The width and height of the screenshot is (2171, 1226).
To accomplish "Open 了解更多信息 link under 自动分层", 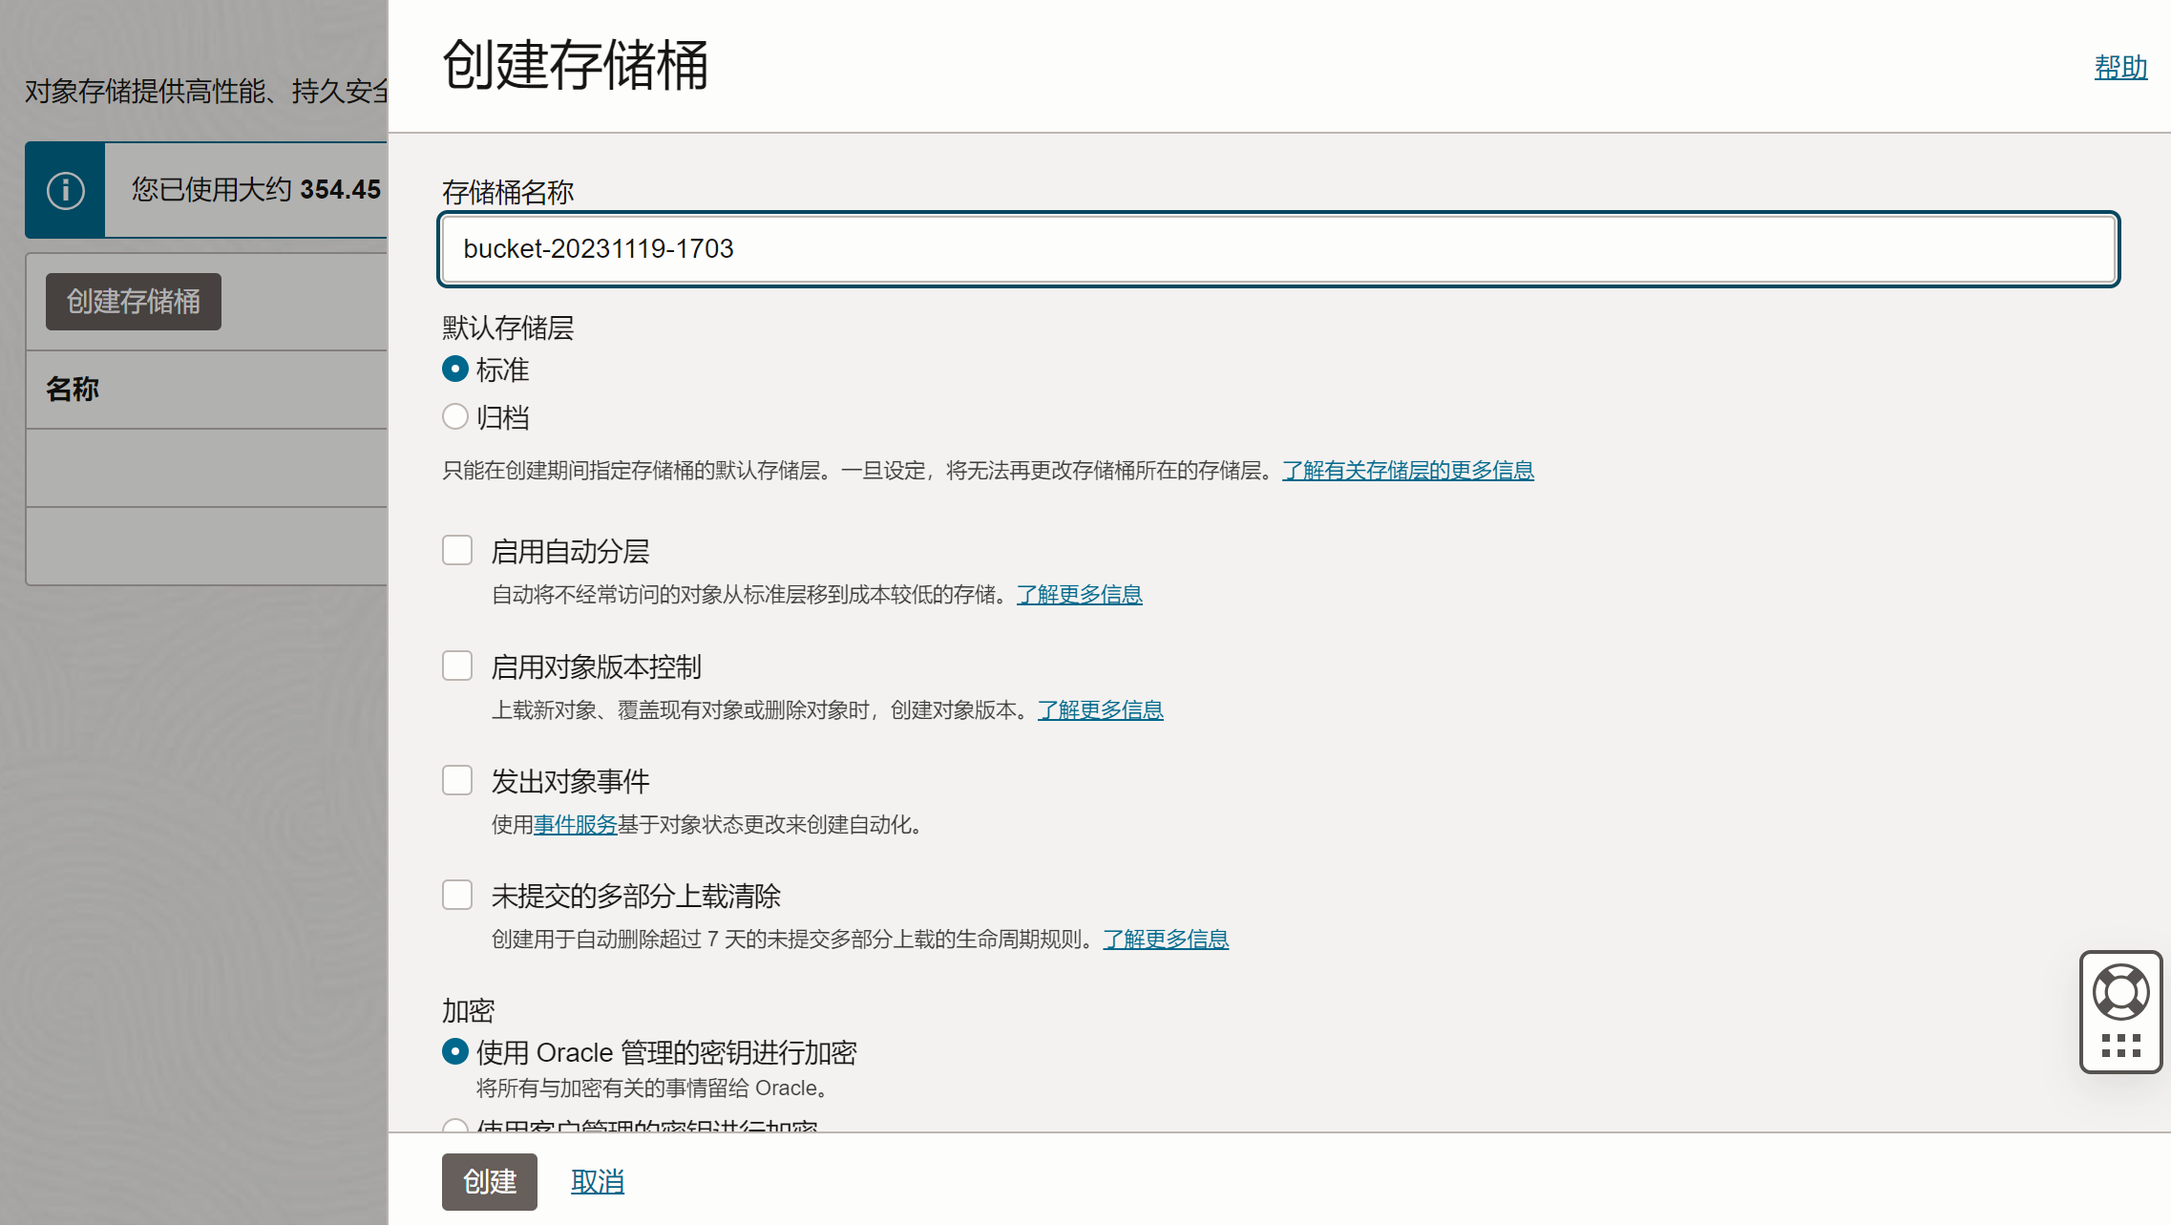I will coord(1080,595).
